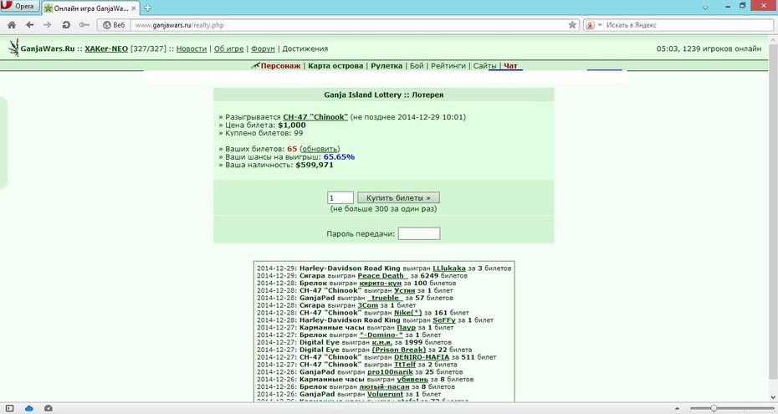Open the Персонаж menu item
This screenshot has width=778, height=414.
[x=280, y=65]
